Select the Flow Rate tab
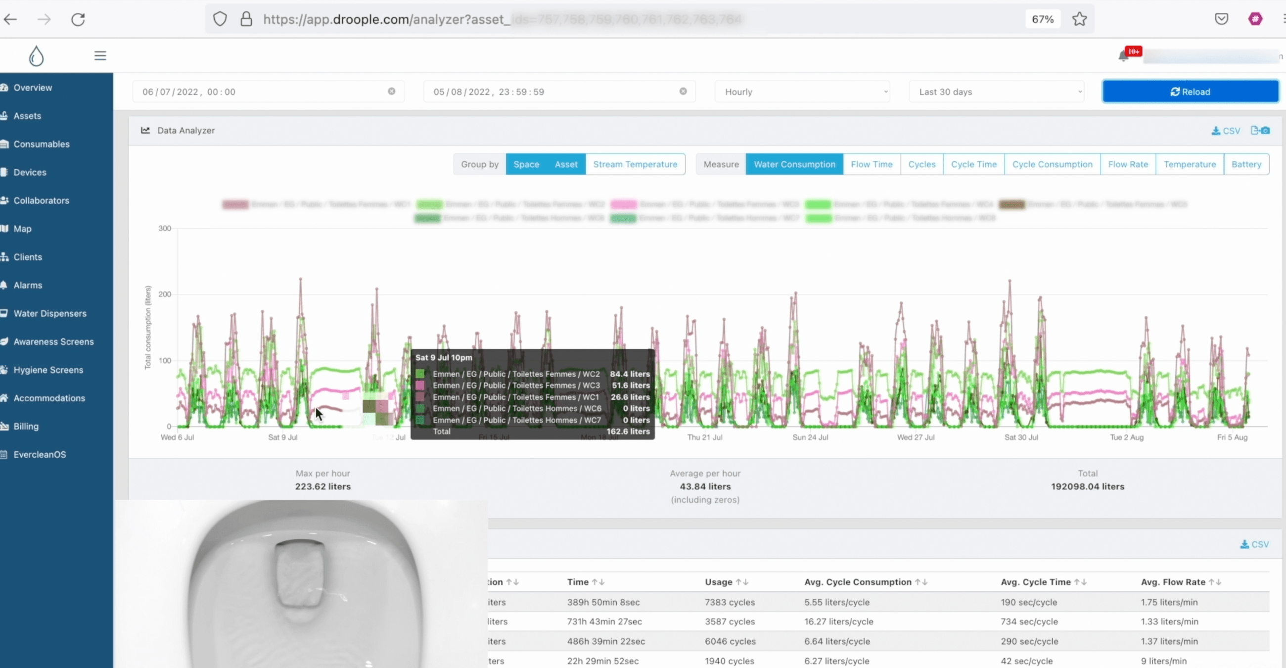 pos(1128,164)
